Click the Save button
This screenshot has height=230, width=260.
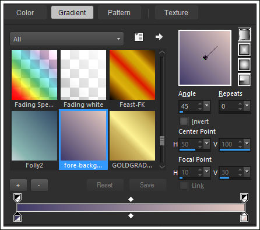pos(147,185)
